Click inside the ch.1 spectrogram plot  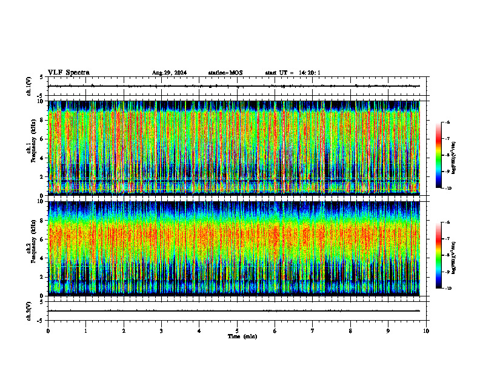pos(234,148)
